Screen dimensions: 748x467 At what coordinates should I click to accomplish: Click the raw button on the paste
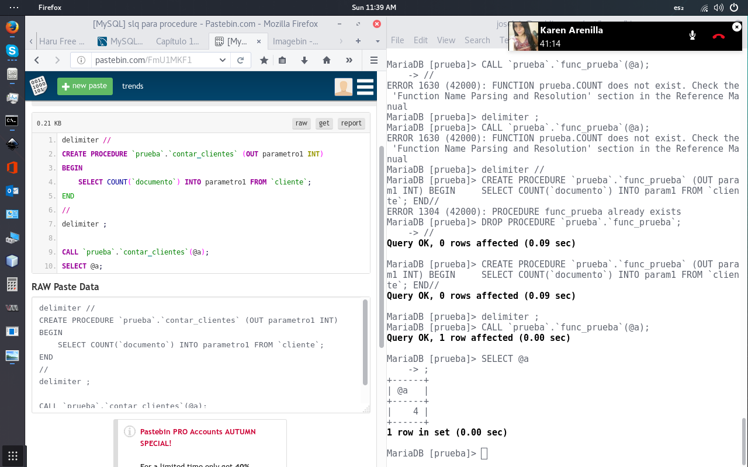click(302, 123)
